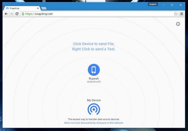Close the Chrome window
Viewport: 188px width, 131px height.
coord(181,5)
